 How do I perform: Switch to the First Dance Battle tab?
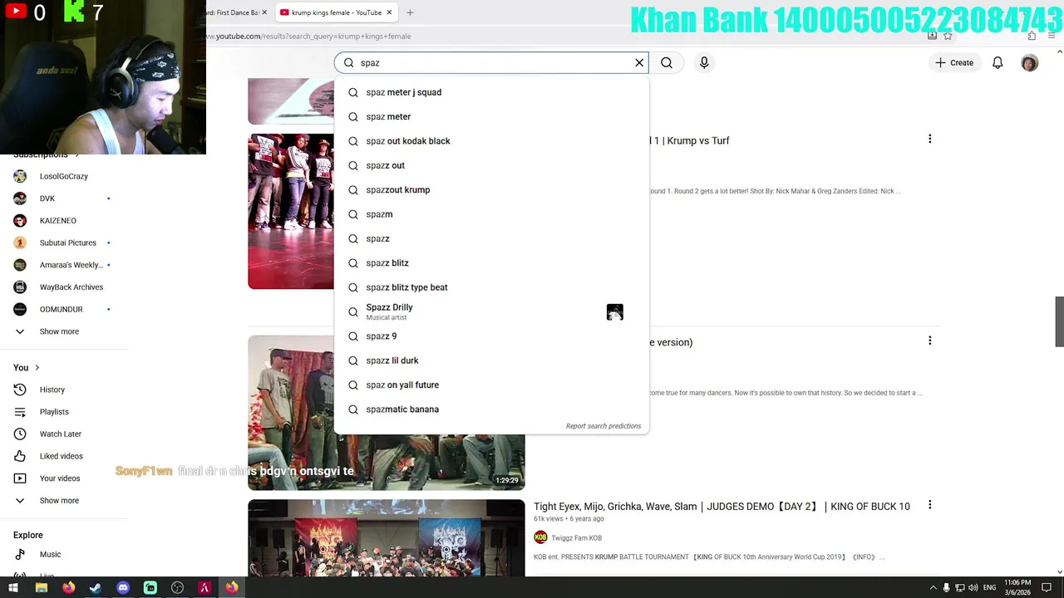(x=237, y=12)
